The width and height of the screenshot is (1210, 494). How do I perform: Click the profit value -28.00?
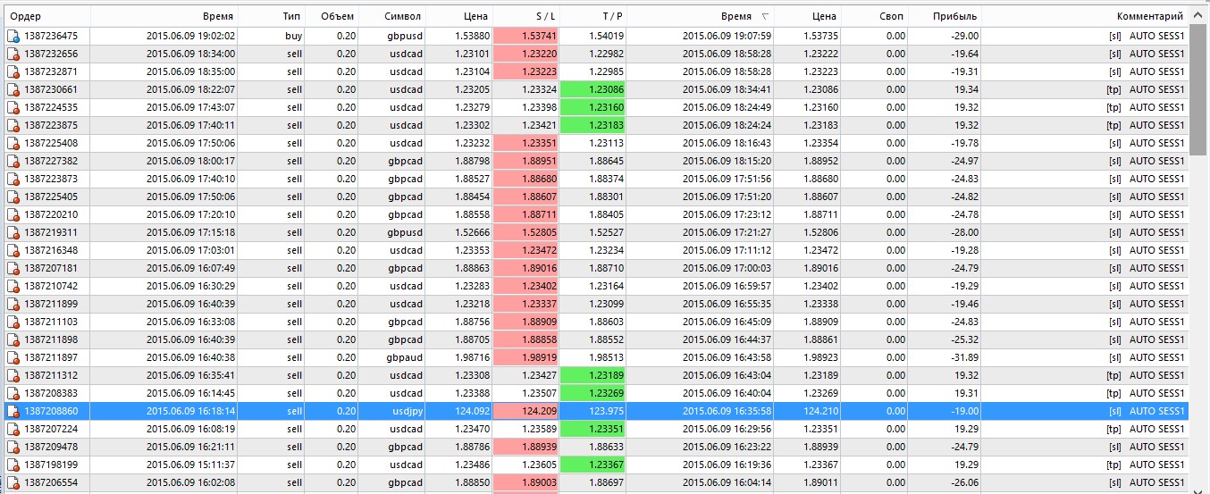[x=964, y=233]
